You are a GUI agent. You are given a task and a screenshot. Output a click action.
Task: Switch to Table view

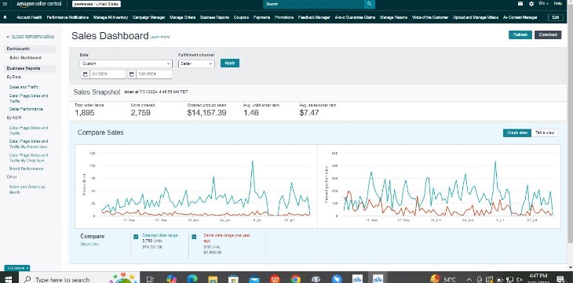(x=545, y=133)
